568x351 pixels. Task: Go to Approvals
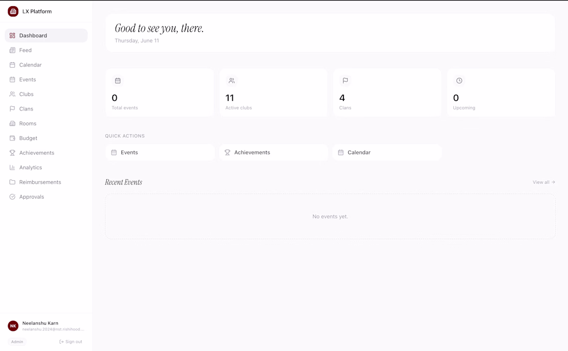click(46, 197)
